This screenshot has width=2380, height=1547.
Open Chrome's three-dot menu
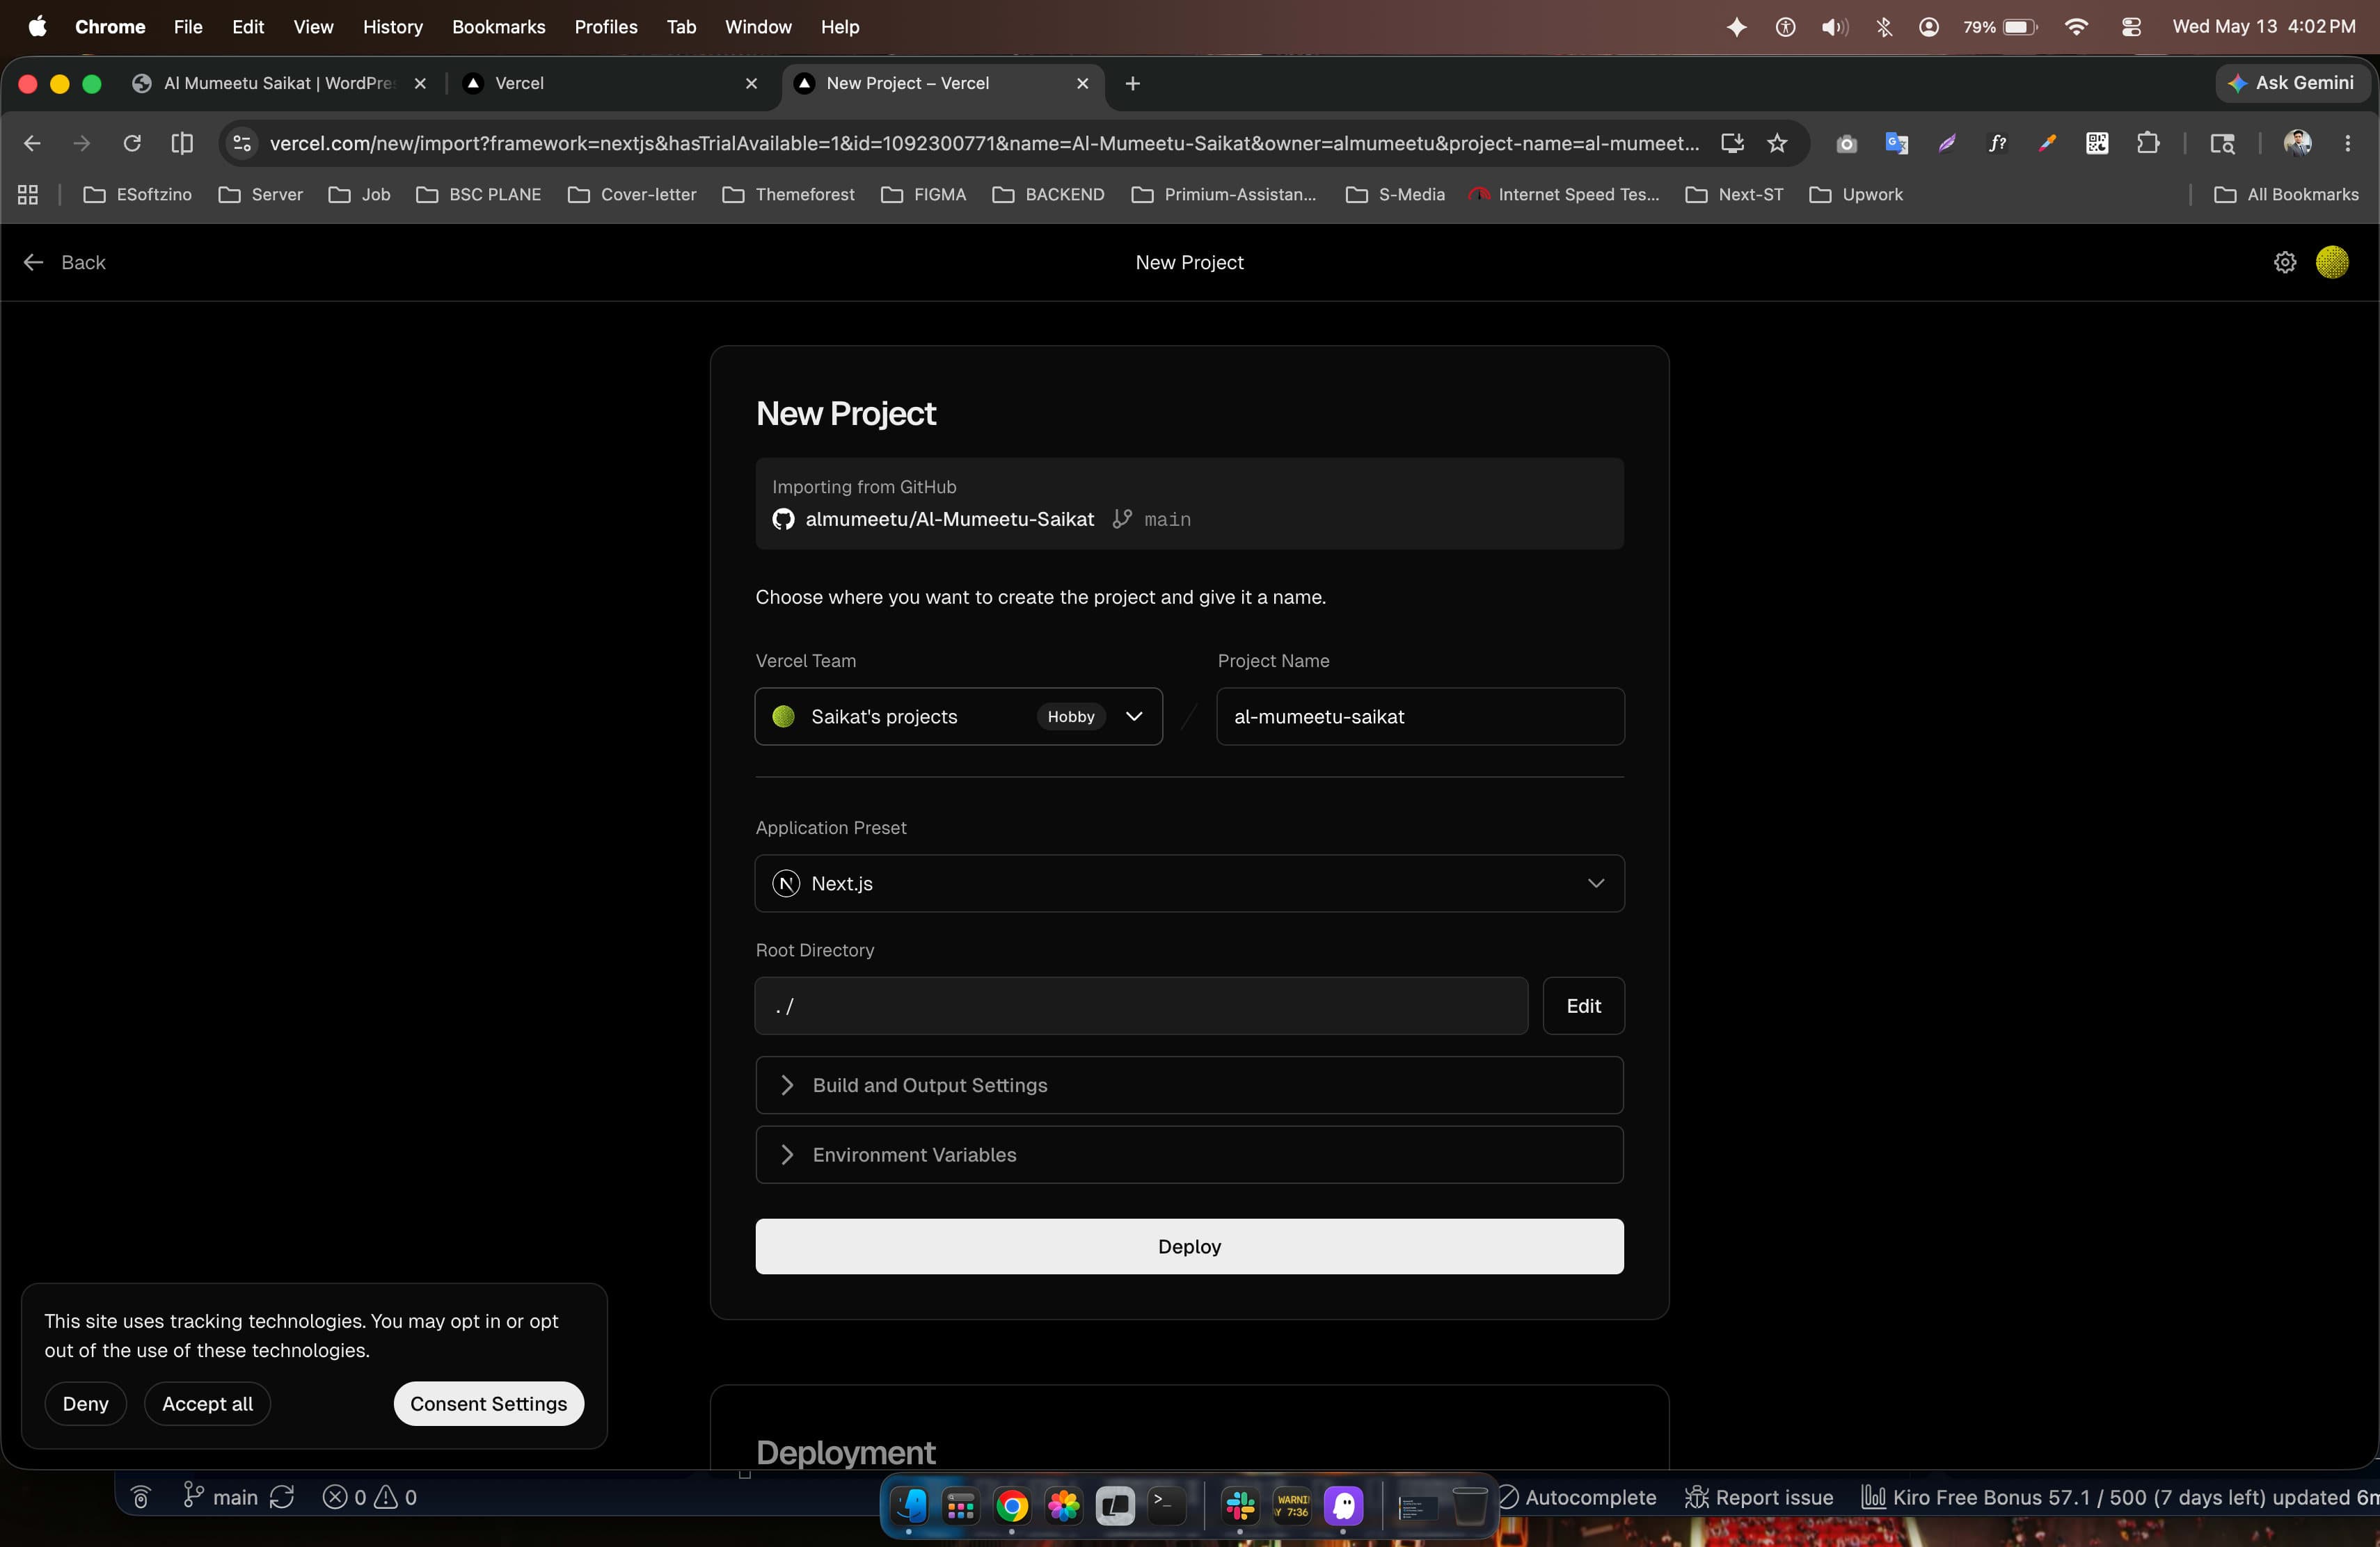pyautogui.click(x=2347, y=143)
